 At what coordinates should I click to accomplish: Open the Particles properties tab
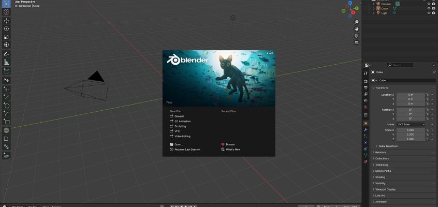pyautogui.click(x=366, y=136)
